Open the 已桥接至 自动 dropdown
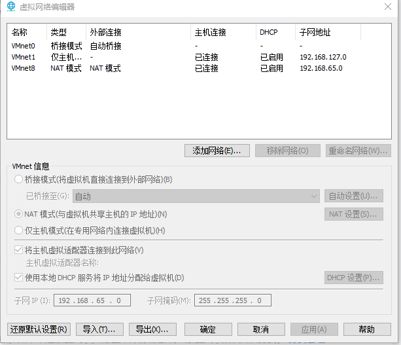The width and height of the screenshot is (401, 345). click(x=196, y=196)
